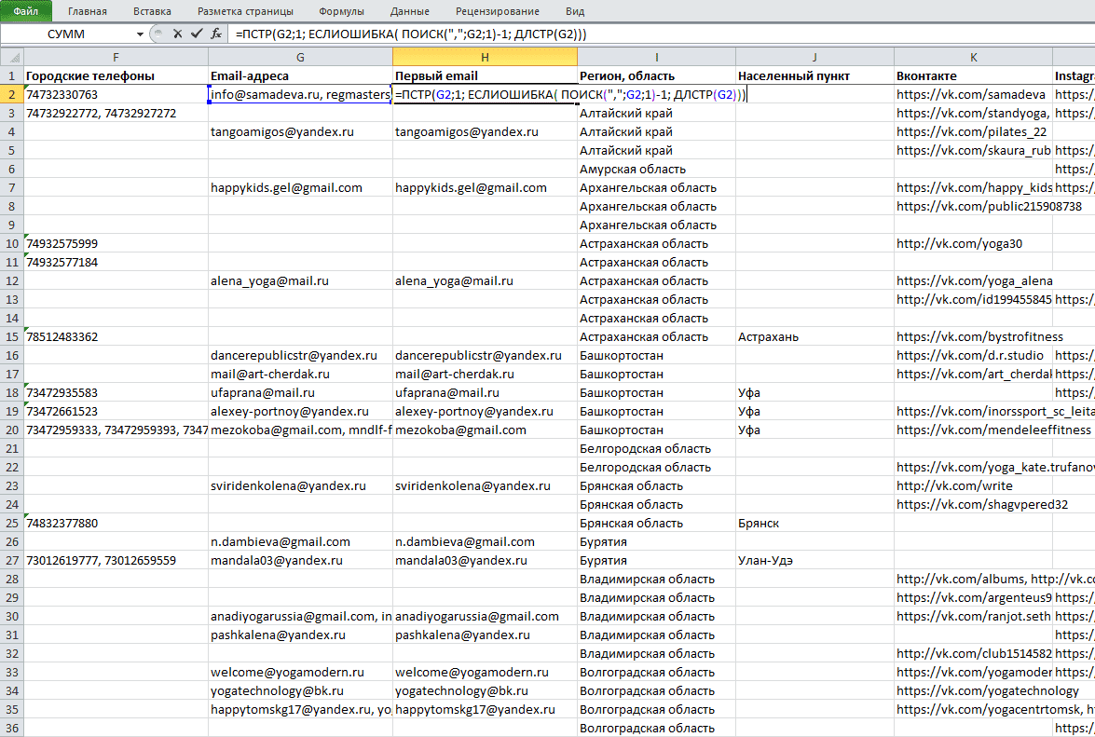Switch to the Формулы ribbon tab
1095x737 pixels.
pos(341,11)
